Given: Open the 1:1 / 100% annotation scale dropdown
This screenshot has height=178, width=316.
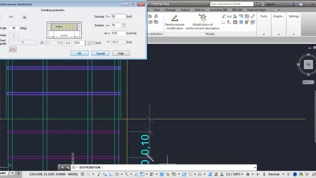Looking at the screenshot, I should click(x=242, y=174).
